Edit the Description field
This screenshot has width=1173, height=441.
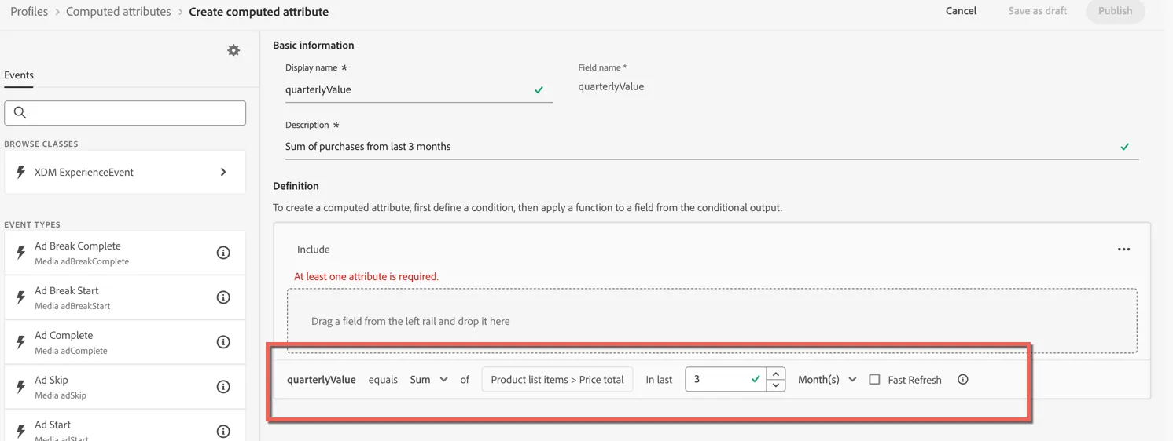712,146
